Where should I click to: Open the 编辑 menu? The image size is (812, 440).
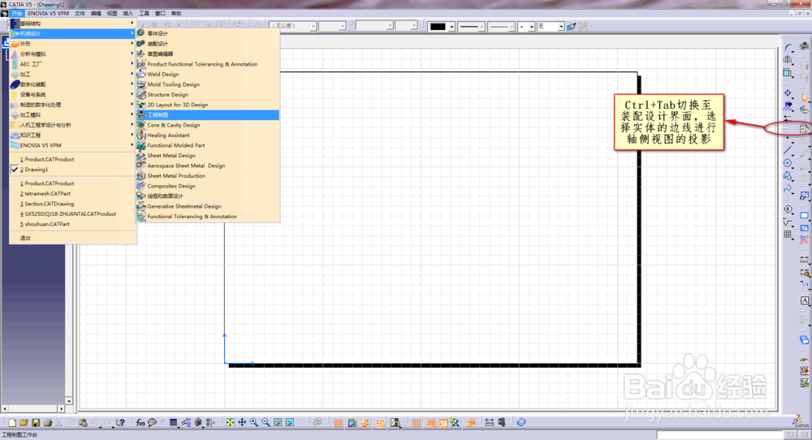[x=96, y=13]
